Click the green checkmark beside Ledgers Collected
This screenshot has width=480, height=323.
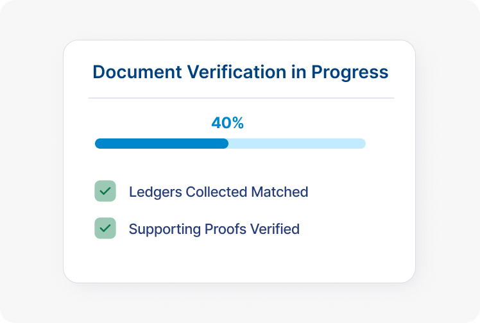point(105,191)
